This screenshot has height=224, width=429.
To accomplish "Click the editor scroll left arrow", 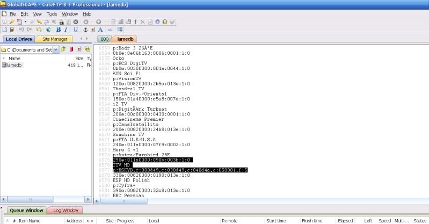I will (97, 201).
